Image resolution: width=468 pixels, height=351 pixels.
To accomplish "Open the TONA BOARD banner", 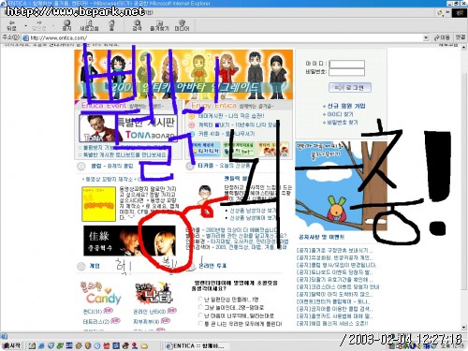I will point(128,128).
